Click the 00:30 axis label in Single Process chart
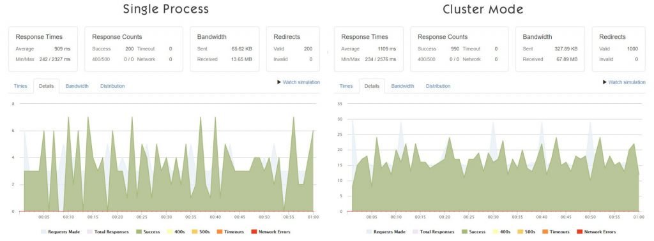This screenshot has height=241, width=654. [167, 217]
